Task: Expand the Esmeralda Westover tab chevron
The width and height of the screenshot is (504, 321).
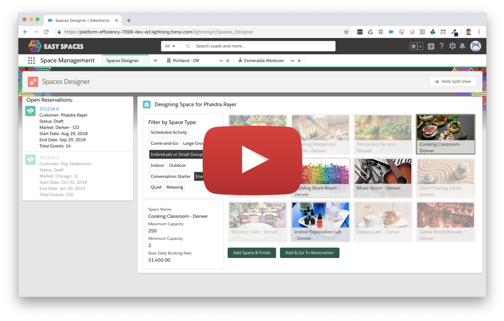Action: (x=292, y=60)
